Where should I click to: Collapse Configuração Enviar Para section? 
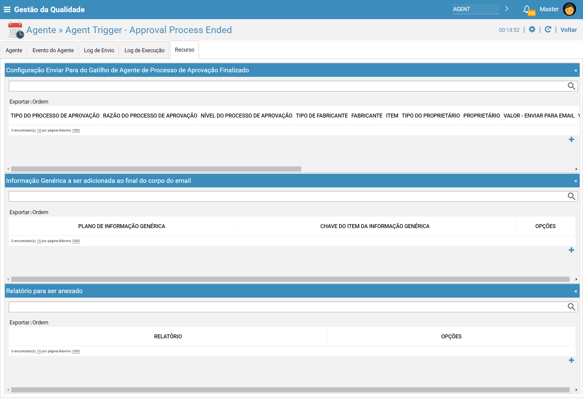576,70
